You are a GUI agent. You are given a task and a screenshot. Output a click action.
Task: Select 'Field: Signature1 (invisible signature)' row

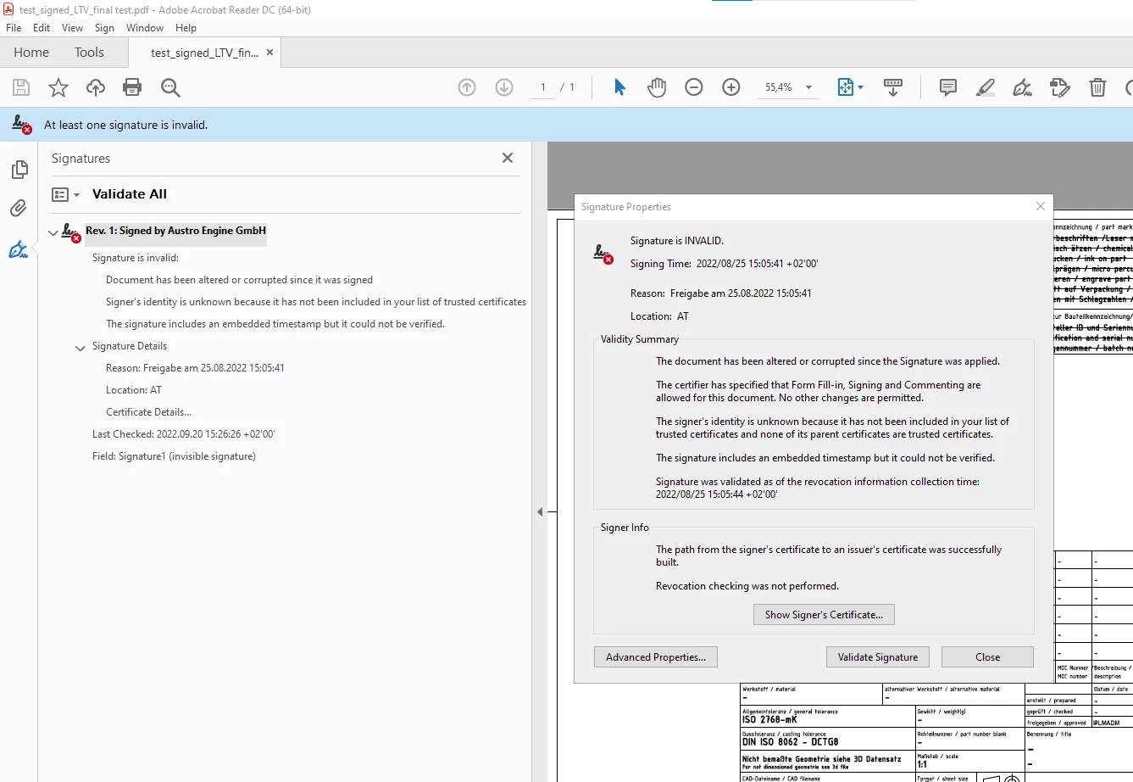click(x=174, y=456)
